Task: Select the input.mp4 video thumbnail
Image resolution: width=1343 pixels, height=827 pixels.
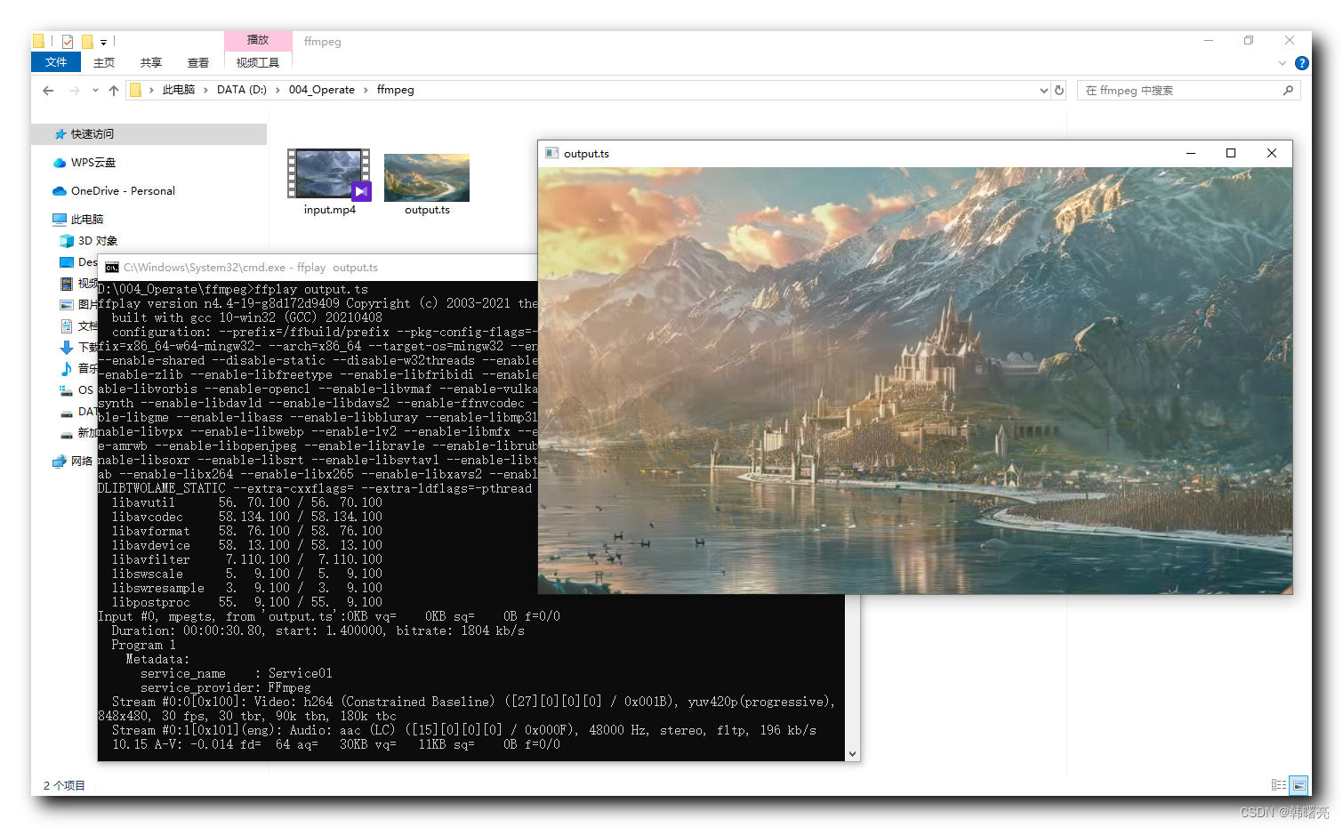Action: (329, 174)
